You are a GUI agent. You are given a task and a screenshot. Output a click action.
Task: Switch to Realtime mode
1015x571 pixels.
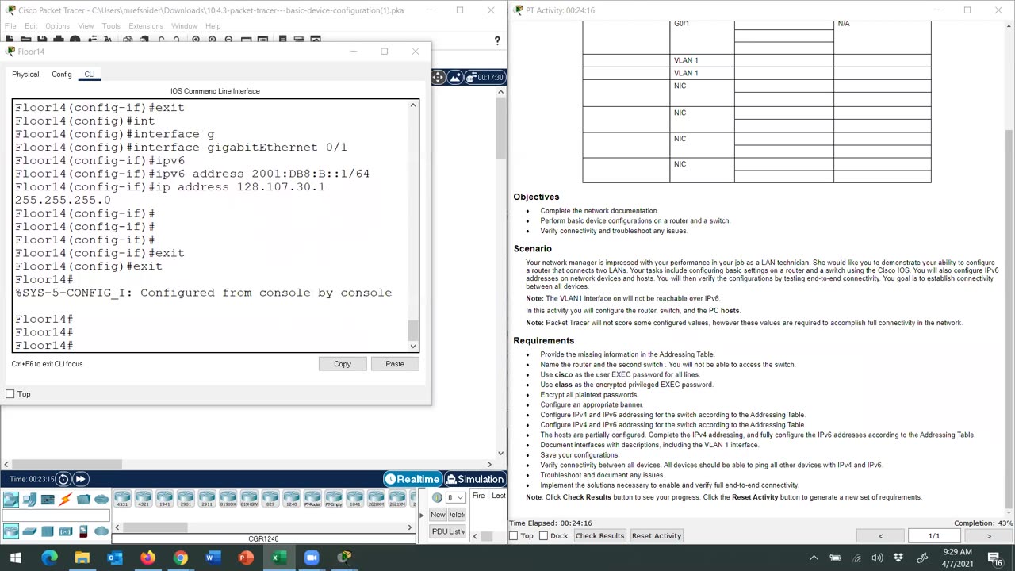coord(412,479)
